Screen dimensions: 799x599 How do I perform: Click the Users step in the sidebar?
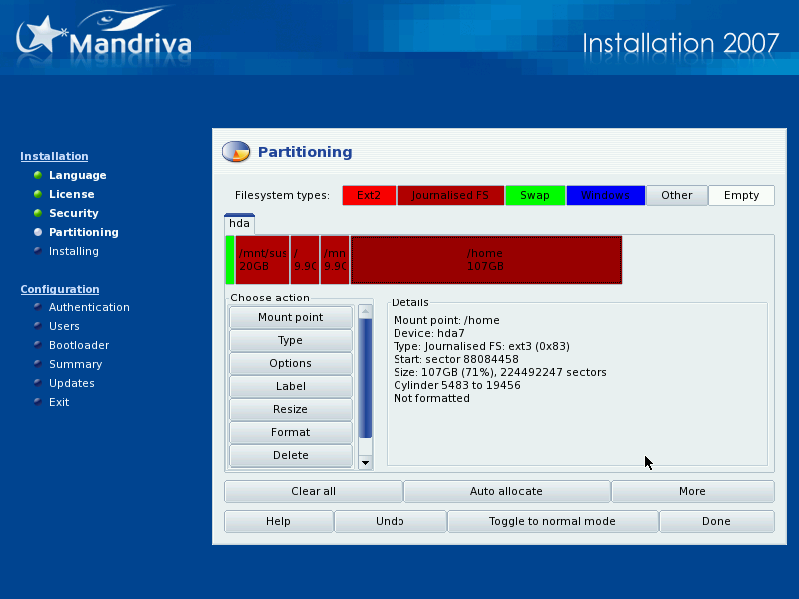[64, 326]
